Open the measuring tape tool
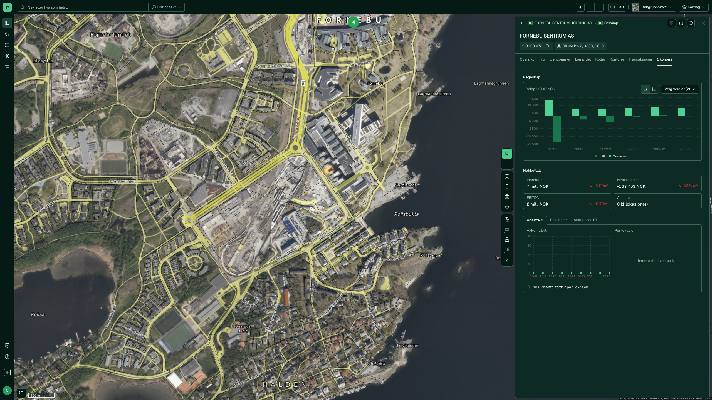The width and height of the screenshot is (712, 400). (x=507, y=220)
